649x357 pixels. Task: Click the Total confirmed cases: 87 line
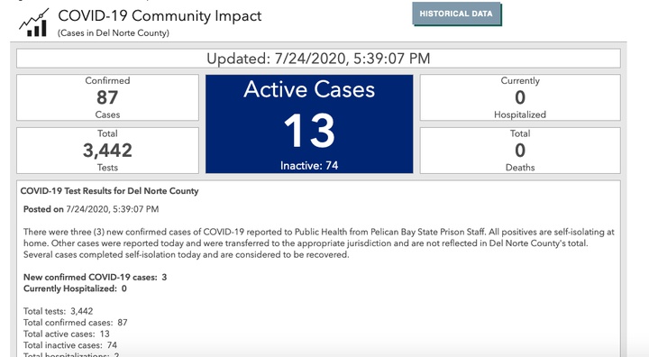[x=76, y=323]
